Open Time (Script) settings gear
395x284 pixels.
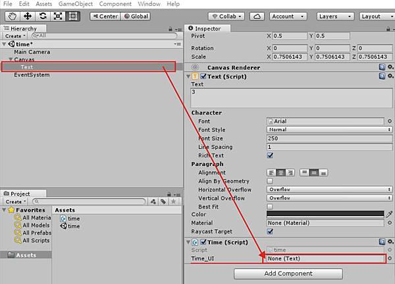tap(390, 242)
